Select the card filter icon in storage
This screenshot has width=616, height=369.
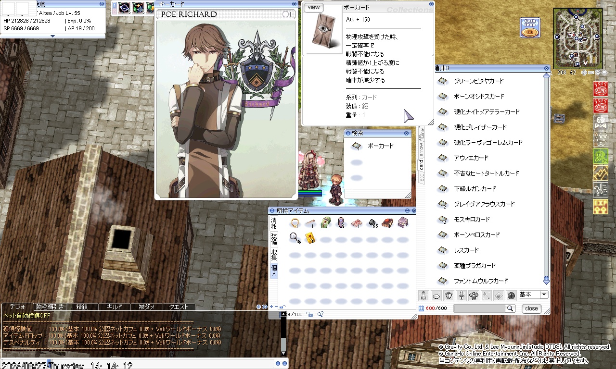499,295
